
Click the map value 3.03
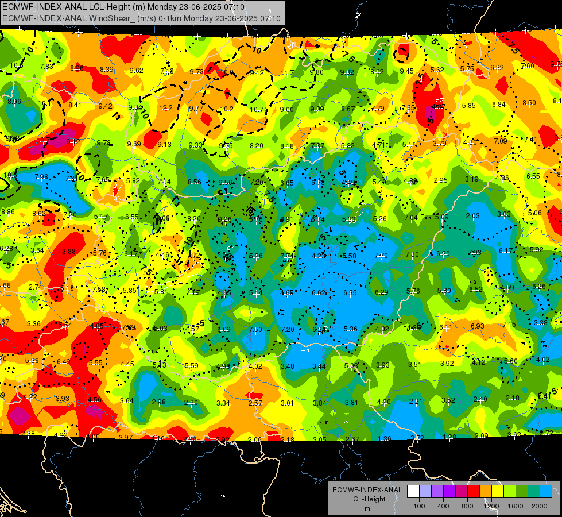pos(503,214)
